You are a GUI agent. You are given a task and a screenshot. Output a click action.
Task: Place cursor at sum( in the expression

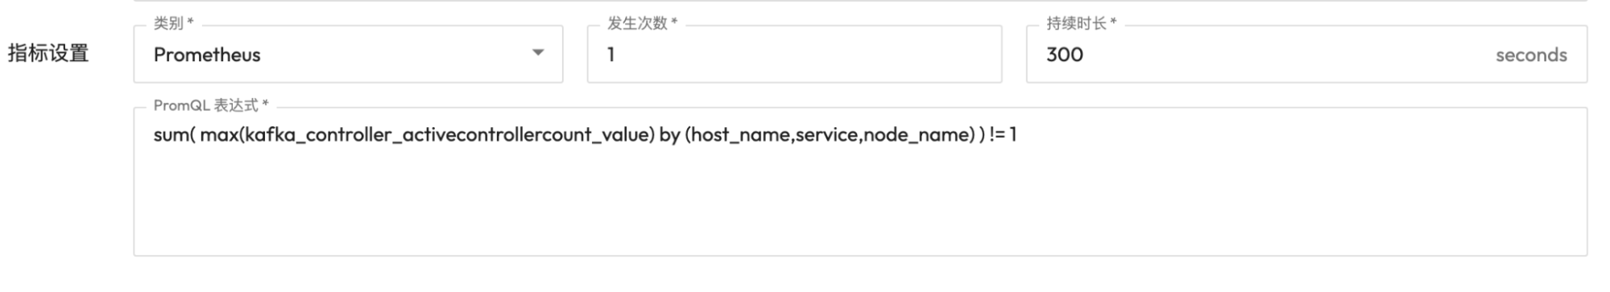pyautogui.click(x=174, y=134)
